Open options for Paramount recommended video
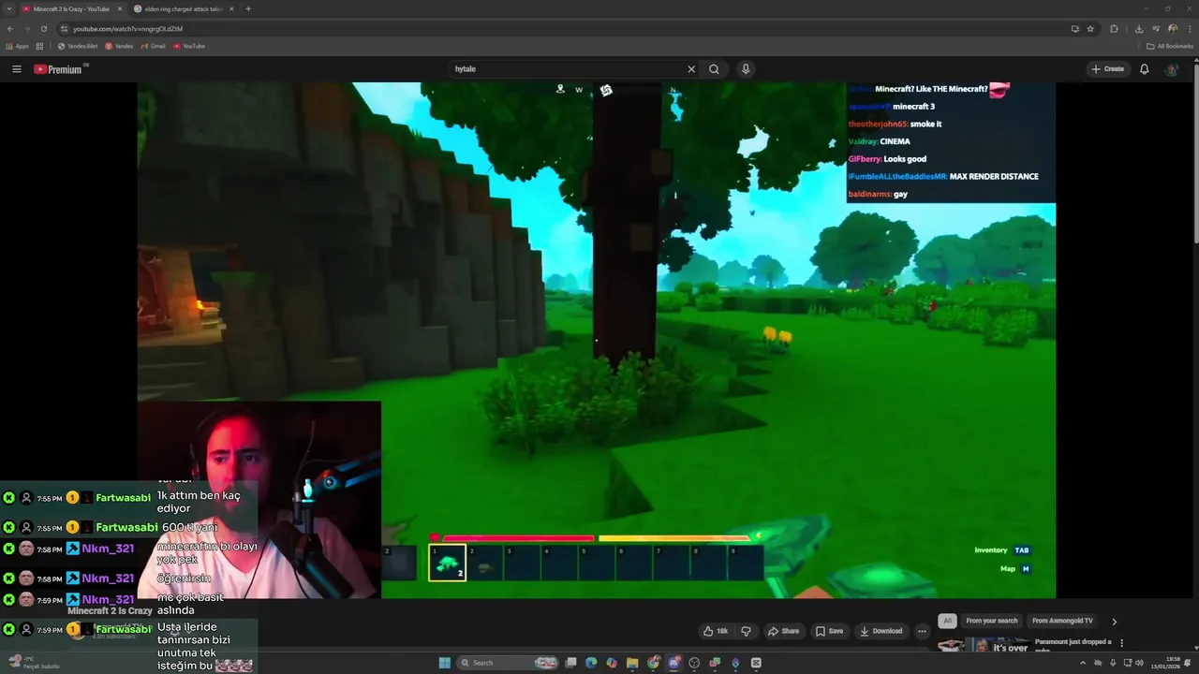The image size is (1199, 674). (x=1121, y=643)
